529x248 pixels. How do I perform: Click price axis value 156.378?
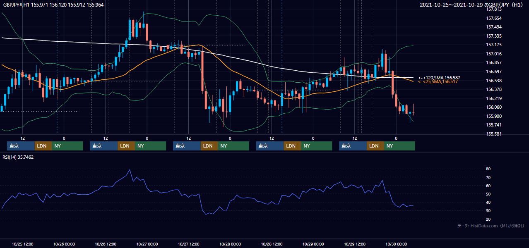tap(494, 89)
